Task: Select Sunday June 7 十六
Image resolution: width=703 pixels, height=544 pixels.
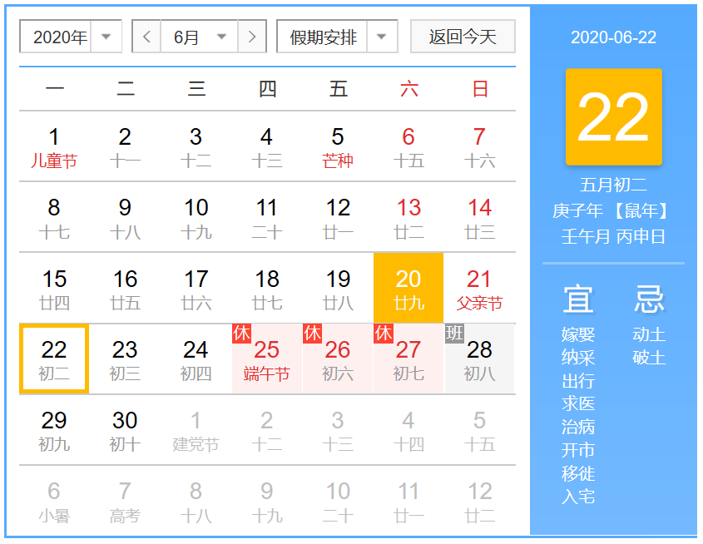Action: click(479, 147)
